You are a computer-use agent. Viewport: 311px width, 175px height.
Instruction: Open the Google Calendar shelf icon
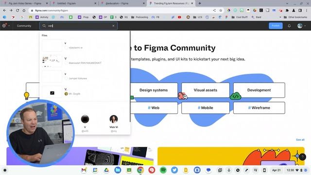pos(95,170)
